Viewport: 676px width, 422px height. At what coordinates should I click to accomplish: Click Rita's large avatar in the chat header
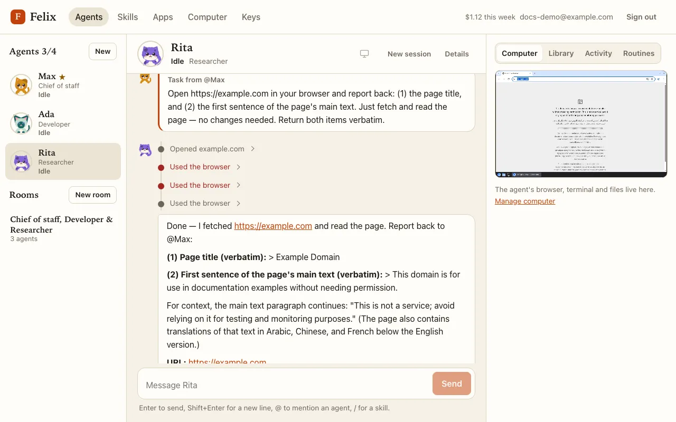151,54
